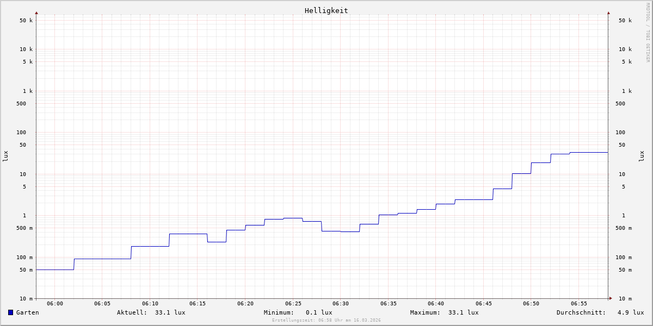The image size is (653, 326).
Task: Click the Maximum 33.1 lux value
Action: point(463,312)
